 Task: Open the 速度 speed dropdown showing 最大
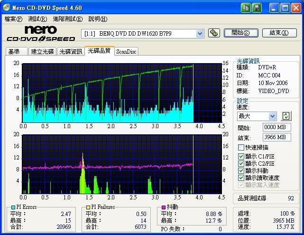(x=272, y=116)
